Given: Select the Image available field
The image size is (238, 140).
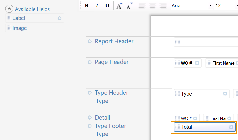Looking at the screenshot, I should click(x=35, y=28).
